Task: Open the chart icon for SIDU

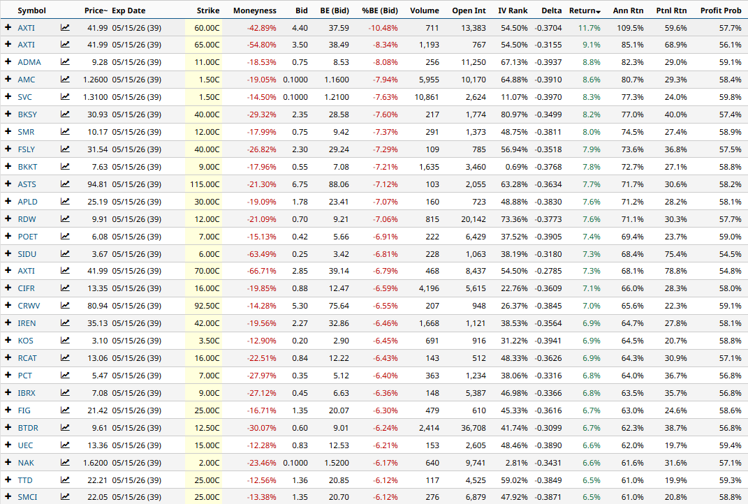Action: click(65, 254)
